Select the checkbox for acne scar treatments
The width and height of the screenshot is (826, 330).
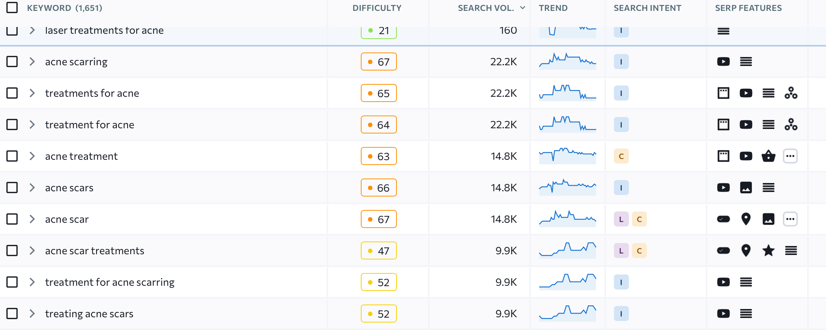click(12, 250)
